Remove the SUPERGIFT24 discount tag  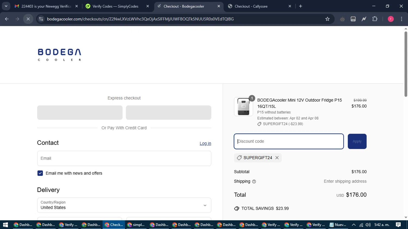[277, 158]
